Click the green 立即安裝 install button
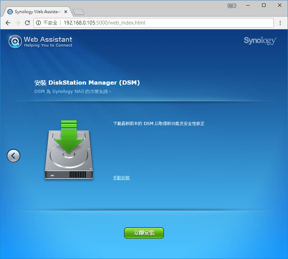288x259 pixels. pyautogui.click(x=144, y=233)
